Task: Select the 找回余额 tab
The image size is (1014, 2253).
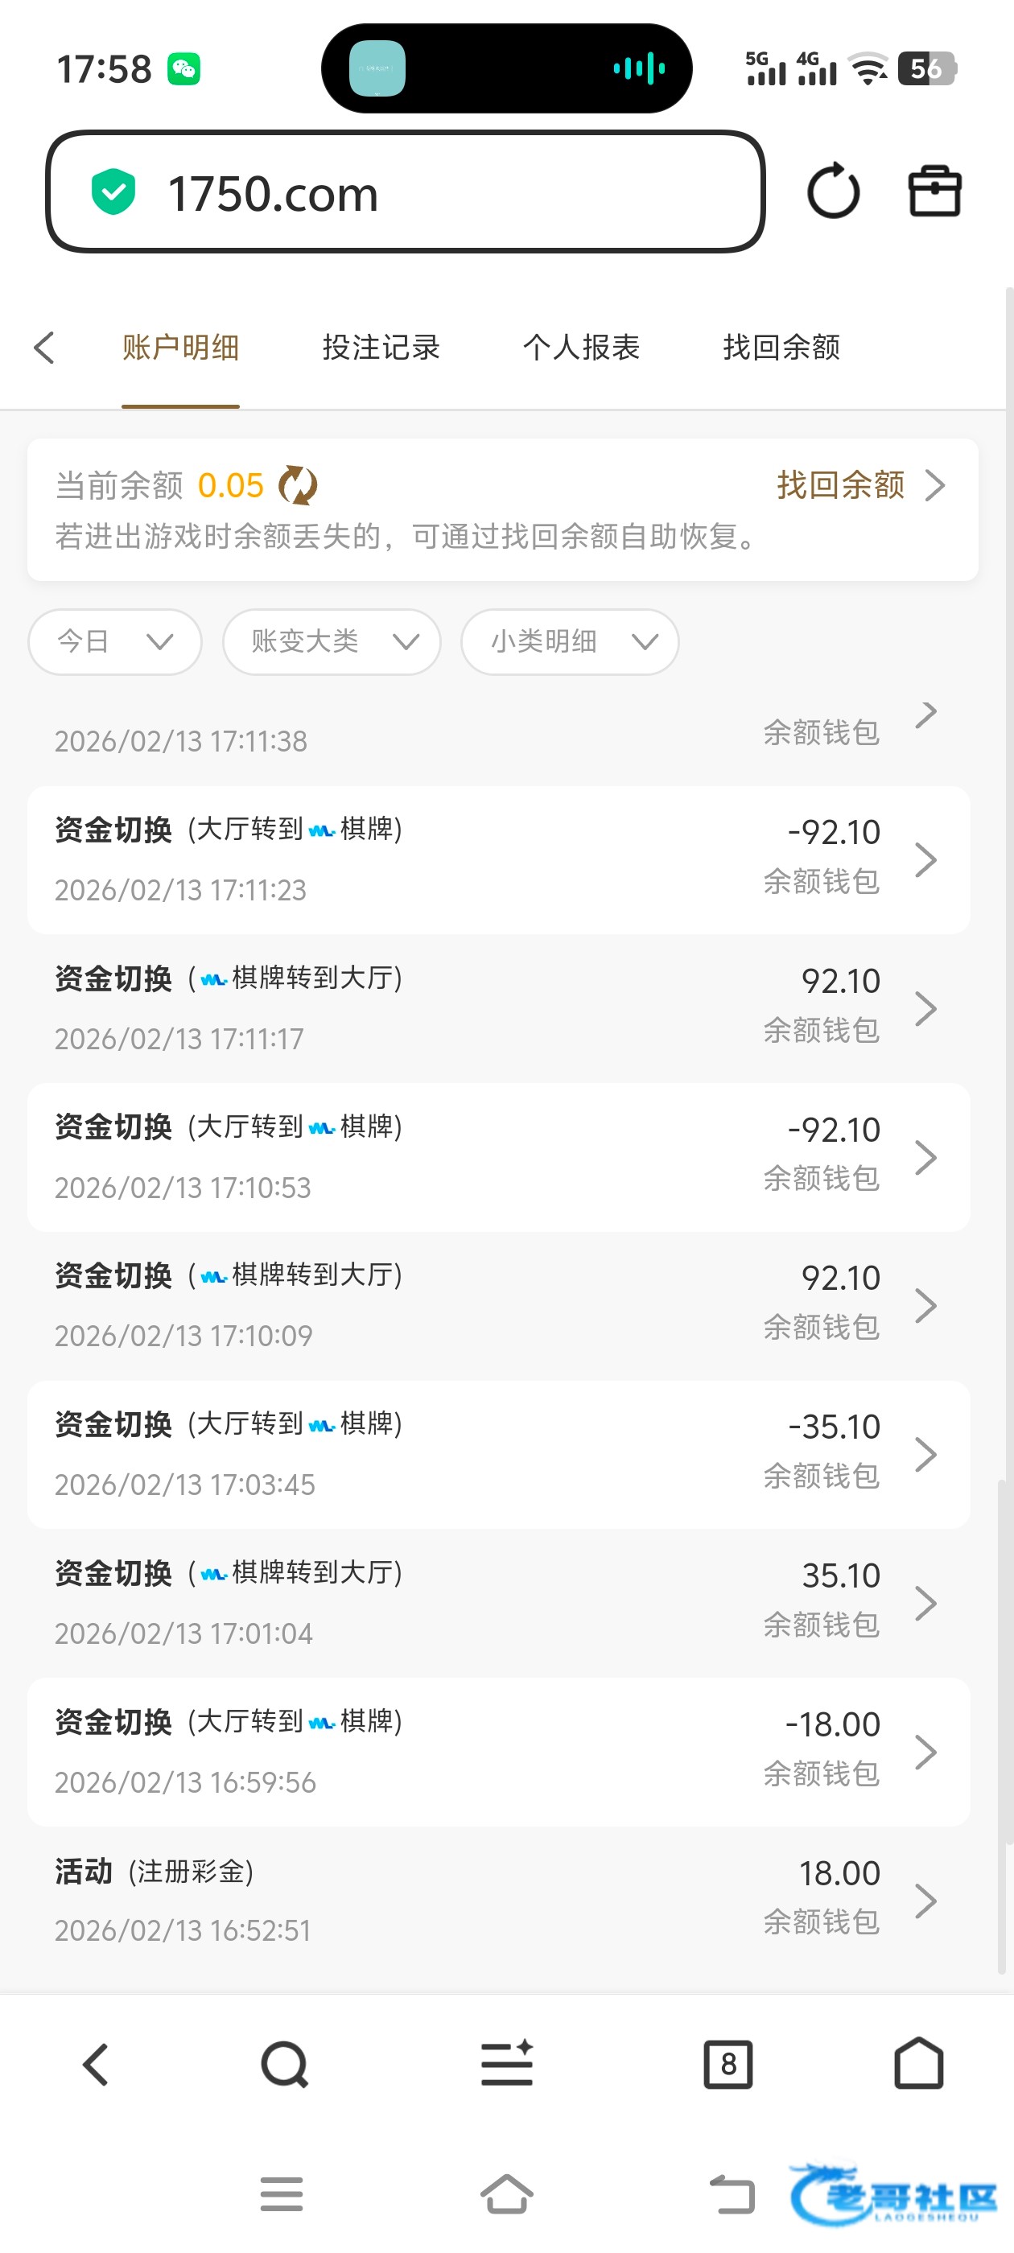Action: click(x=781, y=348)
